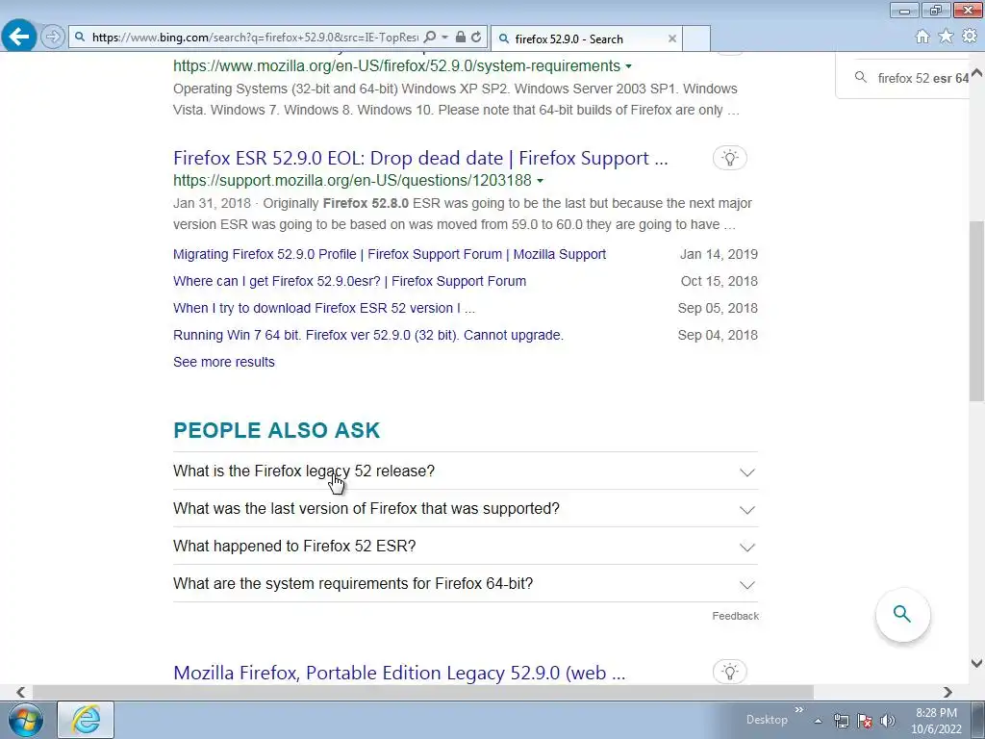985x739 pixels.
Task: Click the horizontal scrollbar thumb
Action: click(423, 692)
